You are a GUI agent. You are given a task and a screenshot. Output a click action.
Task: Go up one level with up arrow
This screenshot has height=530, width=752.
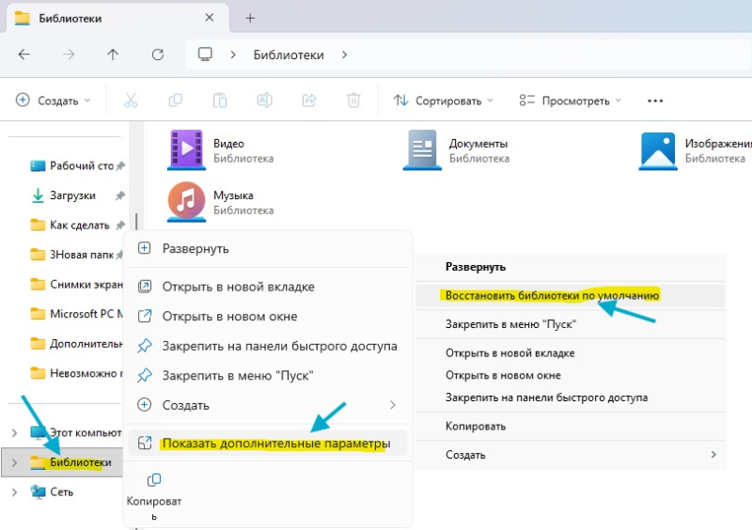tap(113, 55)
